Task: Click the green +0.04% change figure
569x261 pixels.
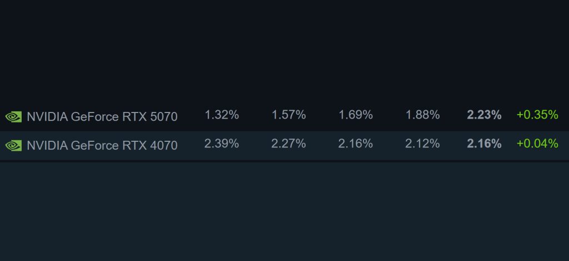Action: point(537,144)
